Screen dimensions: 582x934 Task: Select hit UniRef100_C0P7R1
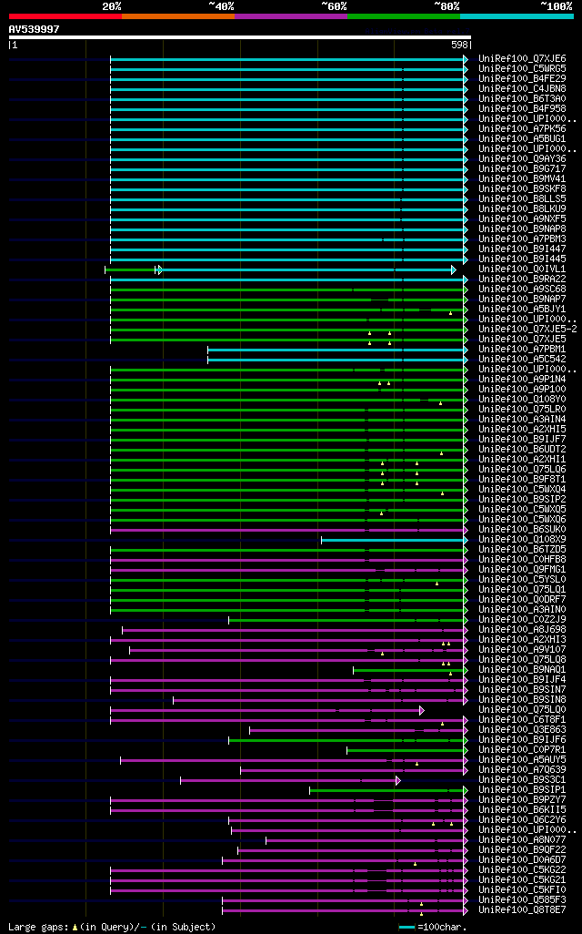523,750
